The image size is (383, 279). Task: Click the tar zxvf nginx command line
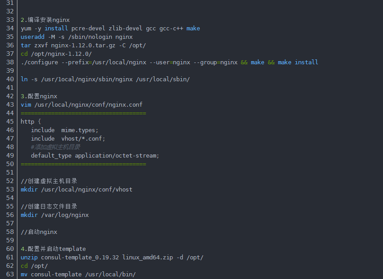[x=83, y=46]
